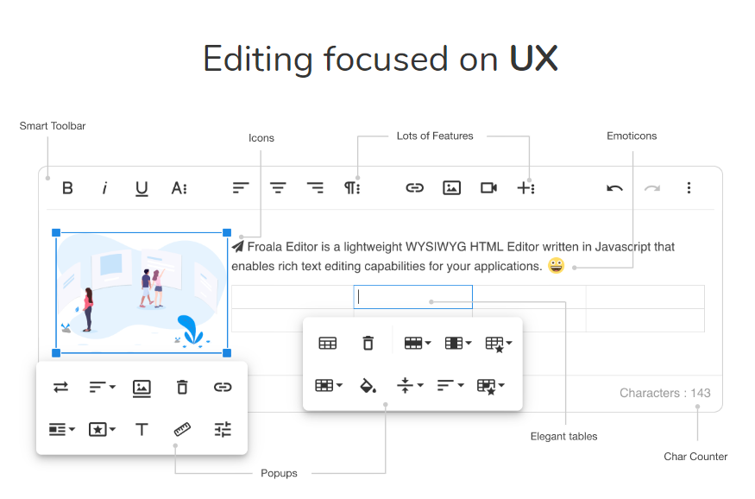Add image caption in image popup

click(x=142, y=388)
